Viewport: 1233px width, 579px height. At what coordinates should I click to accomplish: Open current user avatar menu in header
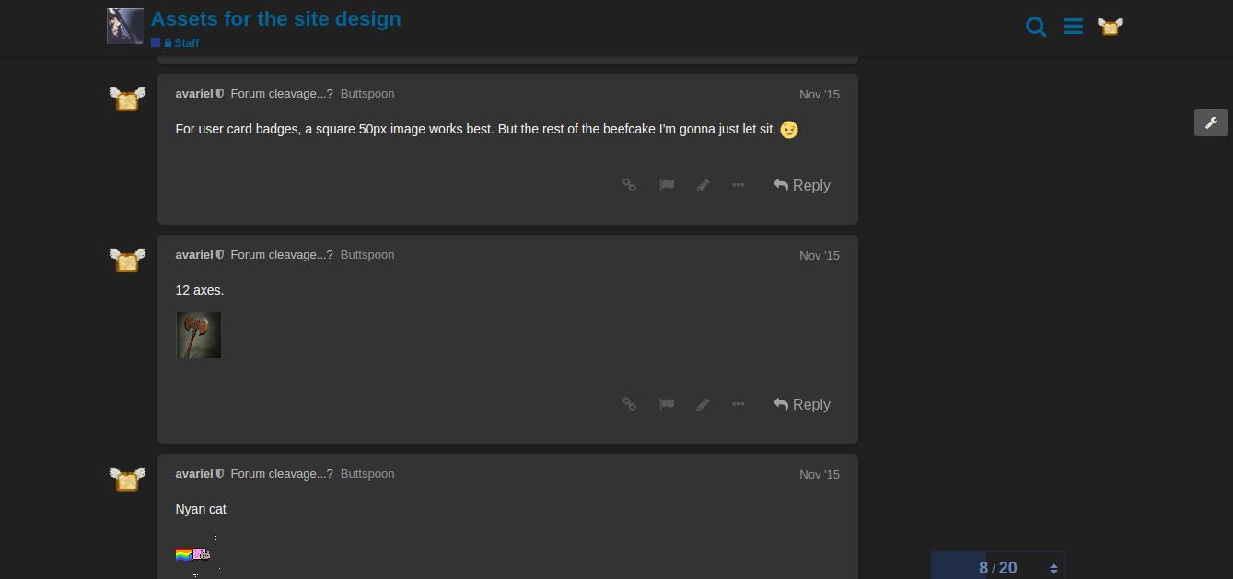(1111, 27)
